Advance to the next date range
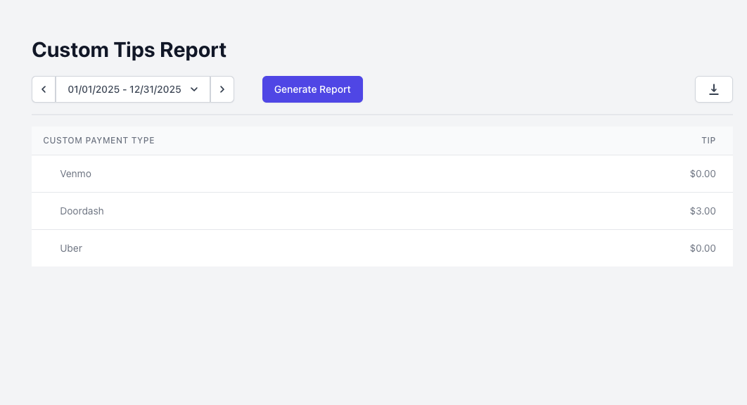The width and height of the screenshot is (747, 405). 222,89
